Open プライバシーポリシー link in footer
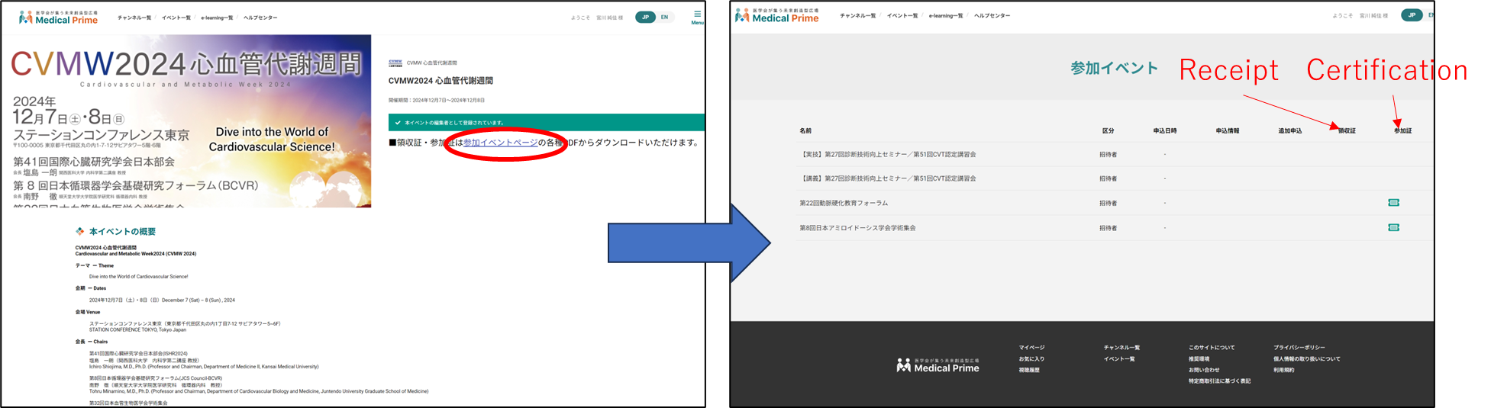1491x408 pixels. point(1299,348)
